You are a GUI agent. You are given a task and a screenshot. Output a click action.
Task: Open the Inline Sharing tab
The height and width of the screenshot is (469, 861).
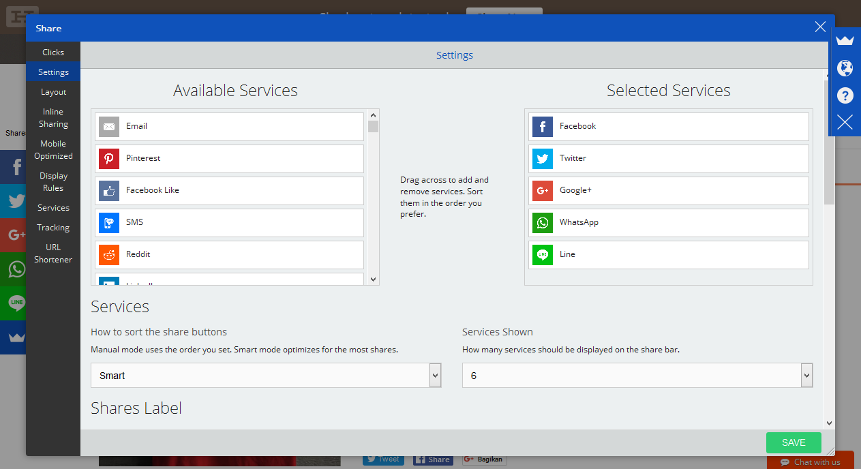[x=53, y=118]
